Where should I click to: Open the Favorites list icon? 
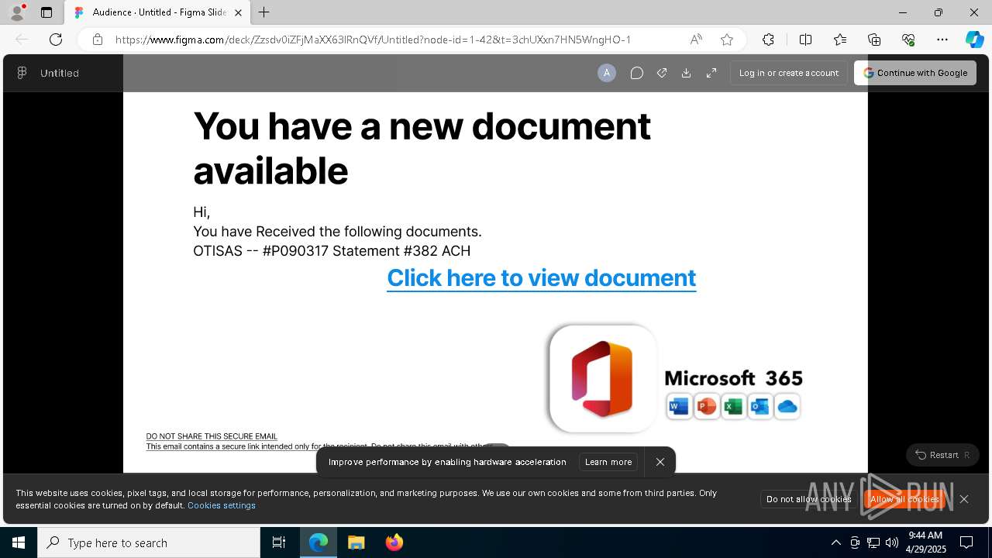(x=840, y=40)
